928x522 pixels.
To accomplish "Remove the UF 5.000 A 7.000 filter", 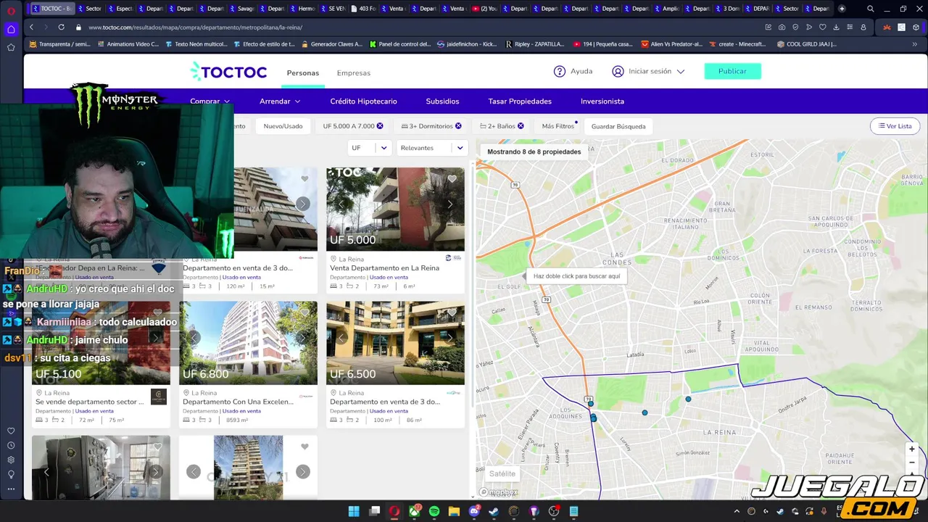I will (380, 126).
